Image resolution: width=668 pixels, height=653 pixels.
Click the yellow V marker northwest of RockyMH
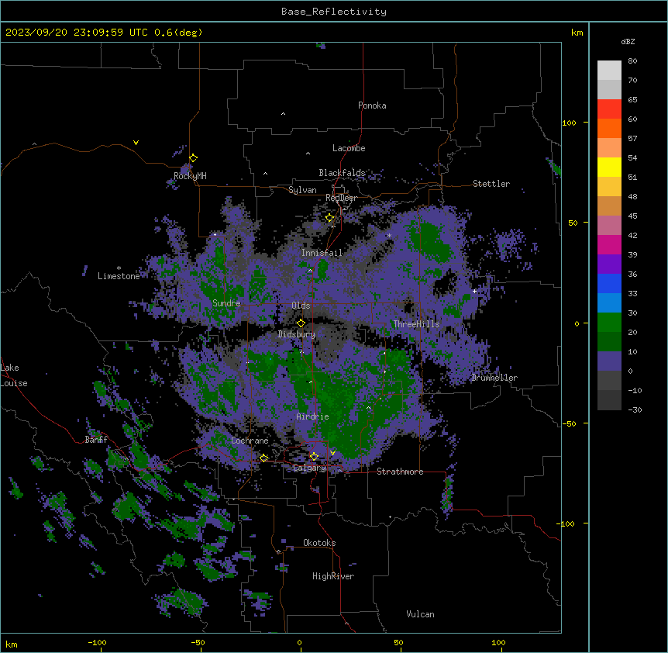coord(136,143)
